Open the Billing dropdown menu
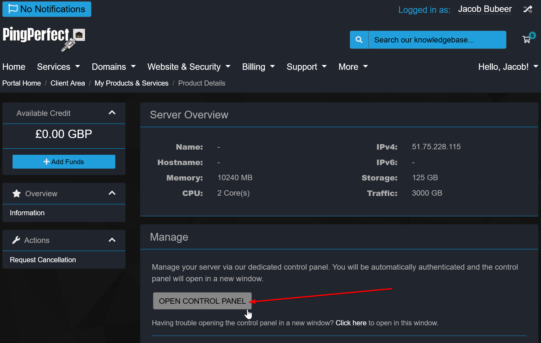 pos(258,67)
